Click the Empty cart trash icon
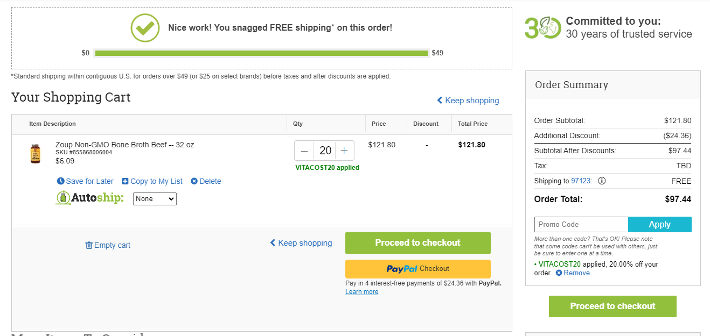 (x=89, y=245)
